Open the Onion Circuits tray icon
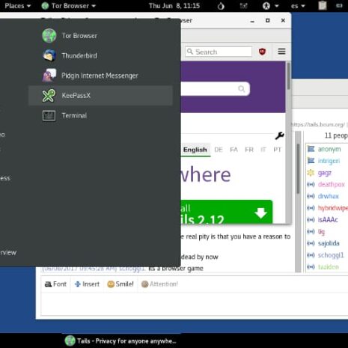 click(221, 6)
